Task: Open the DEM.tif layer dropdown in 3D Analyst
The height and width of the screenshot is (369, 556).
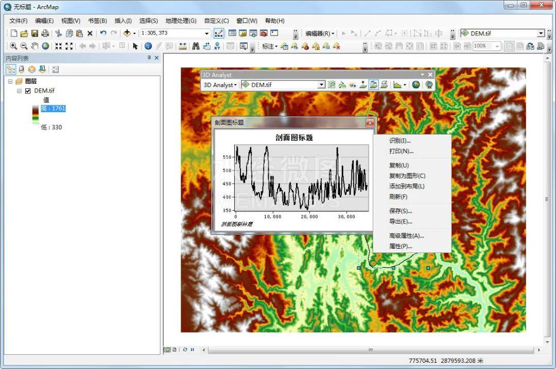Action: (x=321, y=85)
